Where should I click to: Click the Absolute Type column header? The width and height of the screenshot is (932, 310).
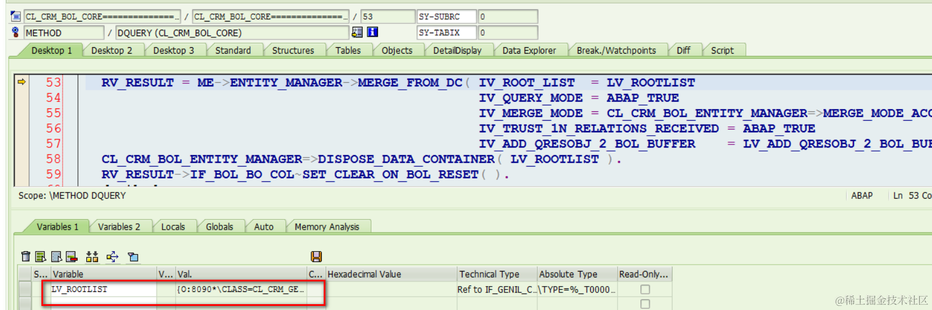click(x=577, y=274)
